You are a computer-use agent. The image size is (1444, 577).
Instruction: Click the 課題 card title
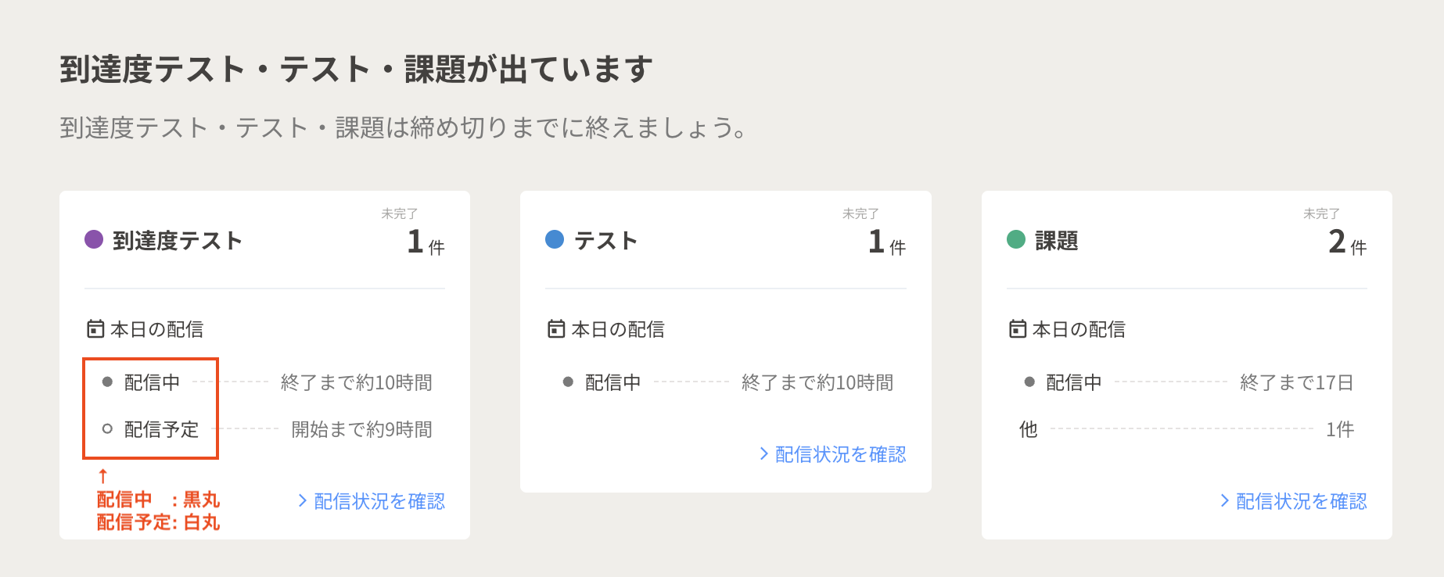point(1056,241)
